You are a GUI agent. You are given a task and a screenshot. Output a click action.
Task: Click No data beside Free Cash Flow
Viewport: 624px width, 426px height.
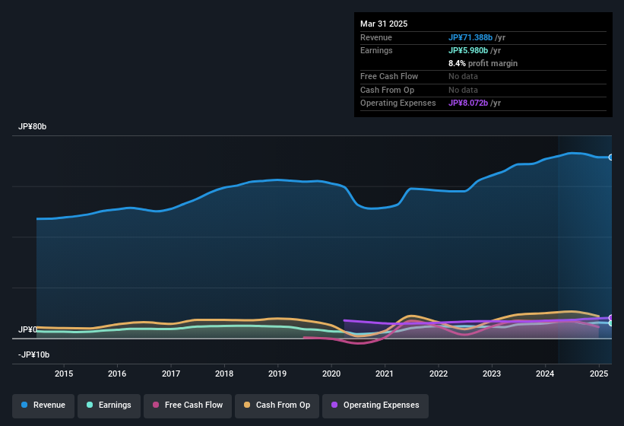(x=463, y=76)
